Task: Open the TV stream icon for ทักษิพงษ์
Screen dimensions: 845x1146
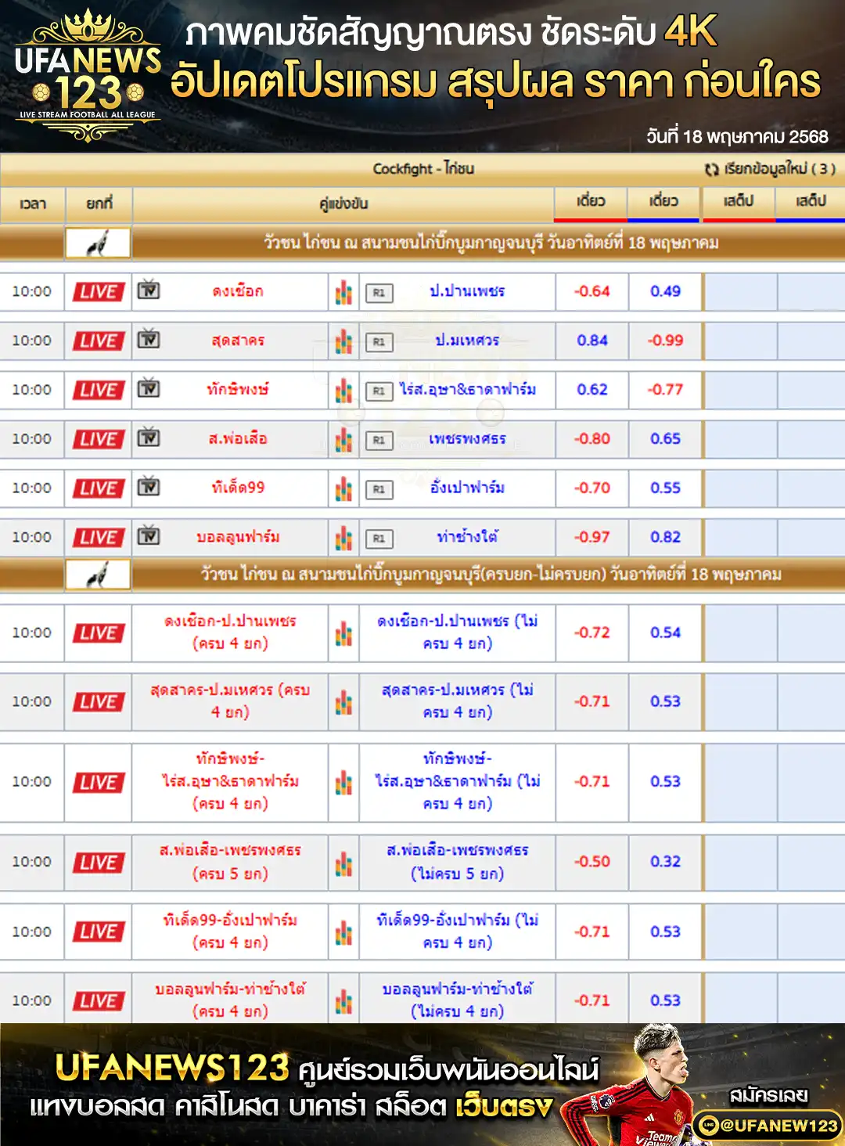Action: (x=149, y=389)
